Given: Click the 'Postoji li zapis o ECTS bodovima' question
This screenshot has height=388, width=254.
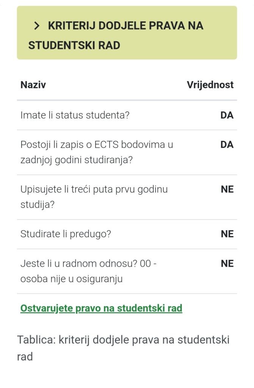Looking at the screenshot, I should 97,145.
